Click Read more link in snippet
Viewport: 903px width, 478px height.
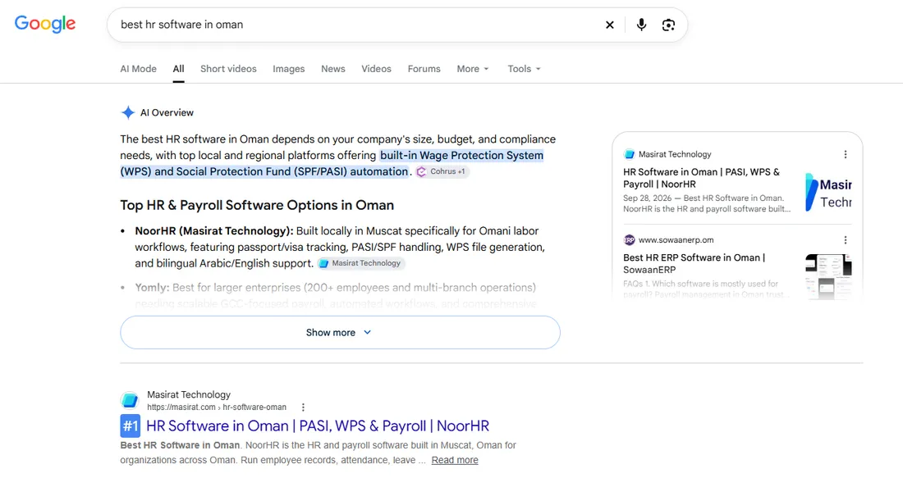pyautogui.click(x=455, y=460)
